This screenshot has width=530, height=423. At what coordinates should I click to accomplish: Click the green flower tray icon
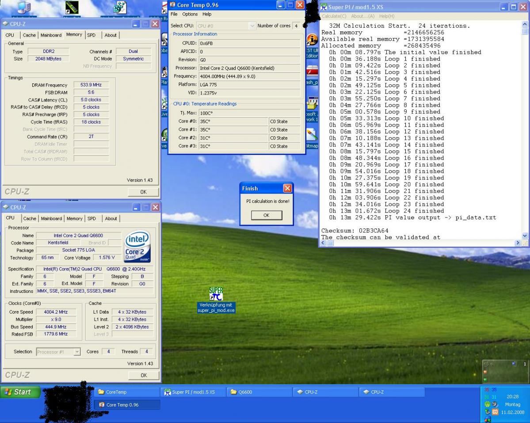click(487, 404)
